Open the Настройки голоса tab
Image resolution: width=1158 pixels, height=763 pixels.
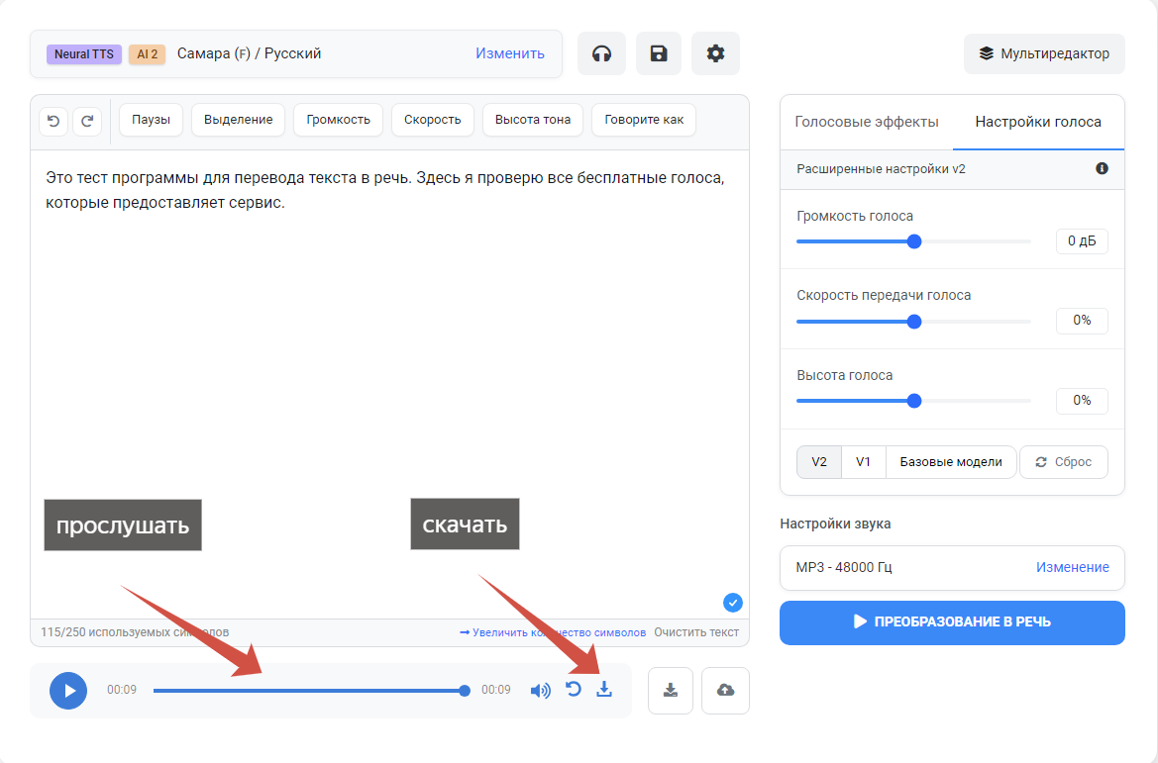click(x=1037, y=121)
